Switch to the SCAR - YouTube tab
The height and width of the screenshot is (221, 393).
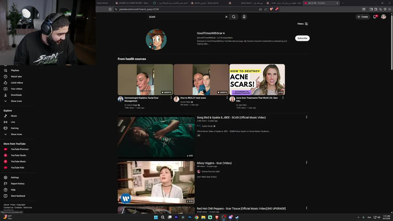321,3
